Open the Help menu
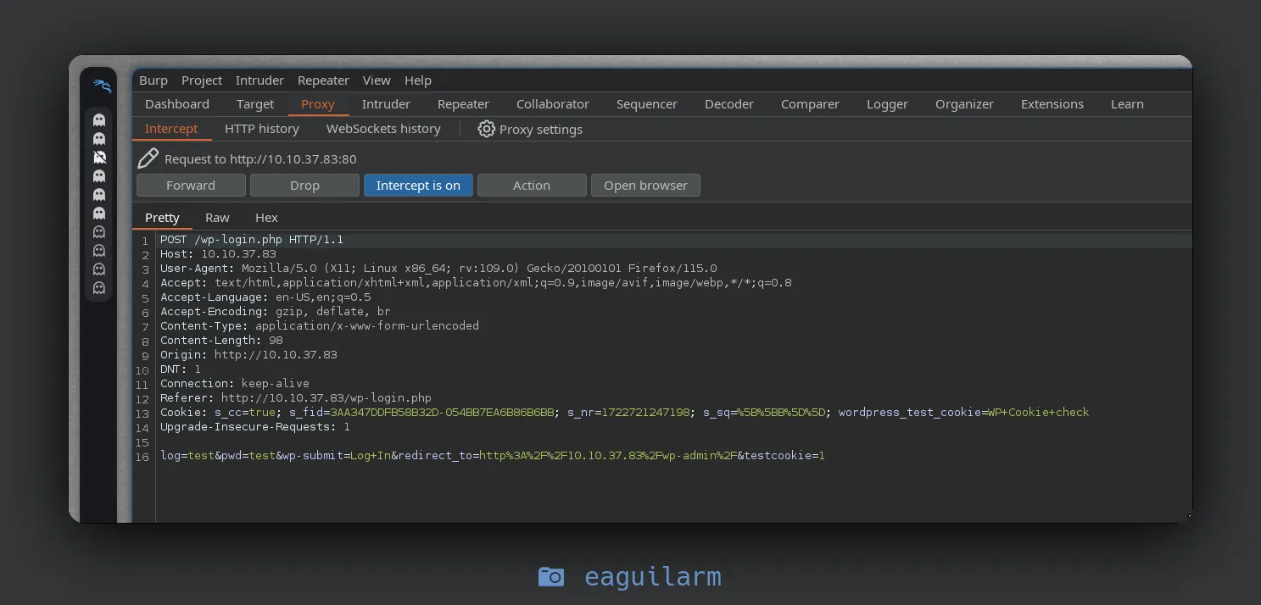 [418, 80]
